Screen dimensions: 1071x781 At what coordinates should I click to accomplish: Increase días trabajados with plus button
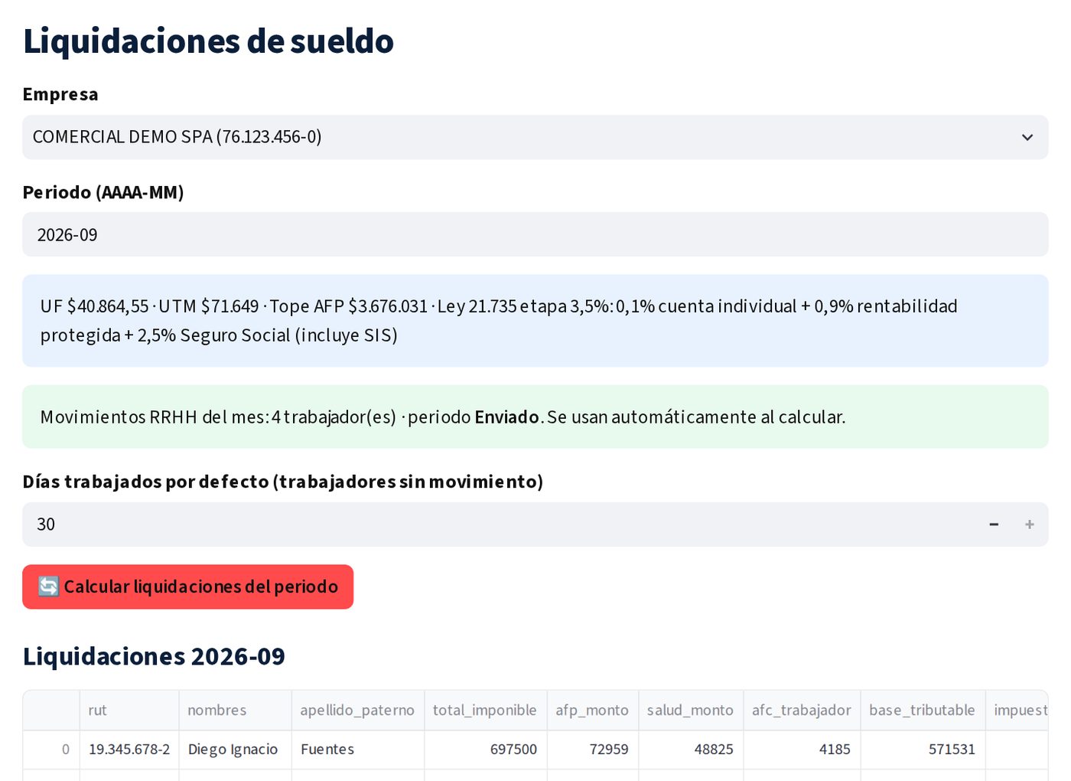(x=1030, y=524)
